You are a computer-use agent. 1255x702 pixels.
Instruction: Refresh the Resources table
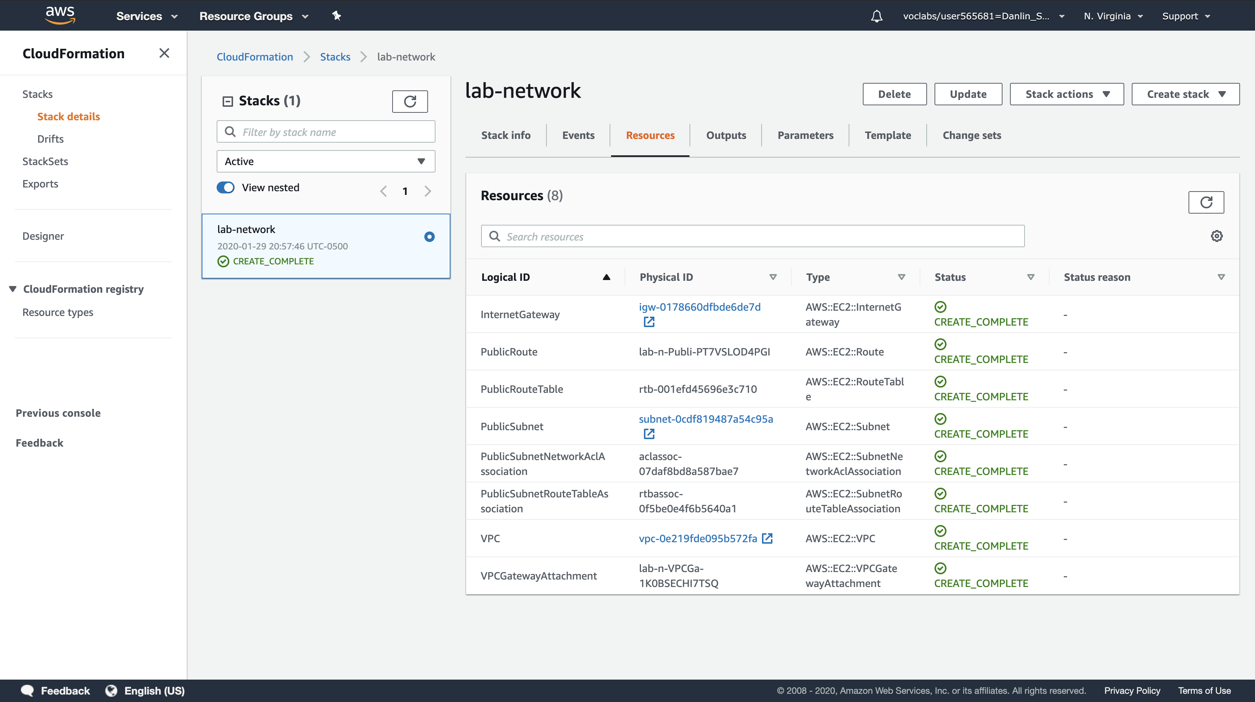coord(1206,202)
